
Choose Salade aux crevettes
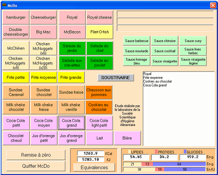click(72, 63)
